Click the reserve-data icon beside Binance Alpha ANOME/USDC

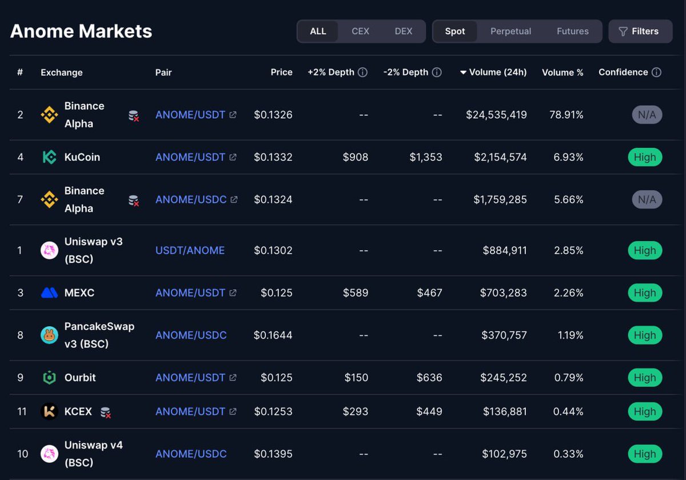pyautogui.click(x=134, y=201)
